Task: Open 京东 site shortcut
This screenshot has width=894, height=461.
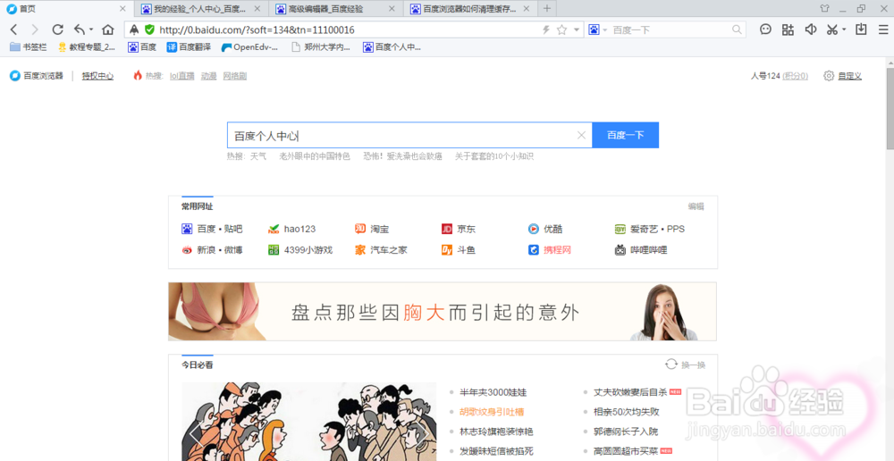Action: pyautogui.click(x=459, y=229)
